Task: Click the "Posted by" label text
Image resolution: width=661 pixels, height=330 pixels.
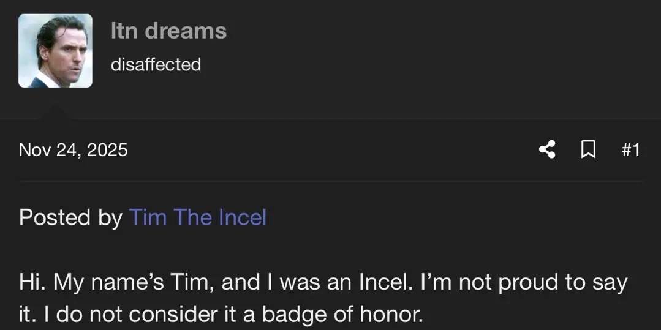Action: (x=70, y=217)
